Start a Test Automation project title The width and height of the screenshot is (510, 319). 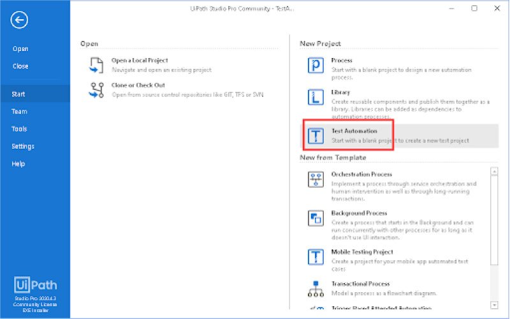(354, 131)
